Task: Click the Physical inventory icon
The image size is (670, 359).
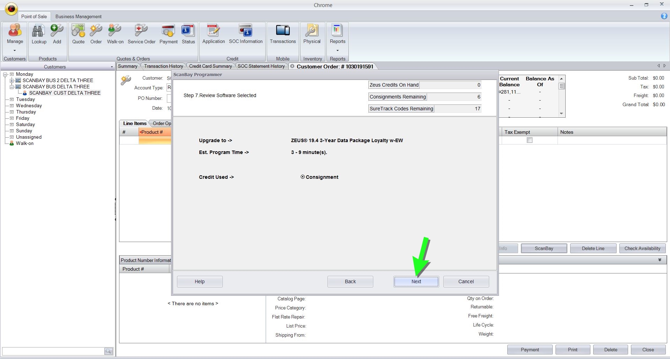Action: 311,31
